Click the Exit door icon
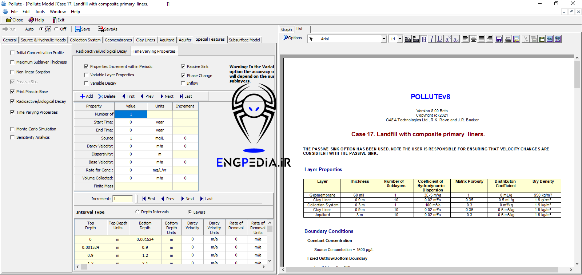The height and width of the screenshot is (275, 582). pos(54,20)
